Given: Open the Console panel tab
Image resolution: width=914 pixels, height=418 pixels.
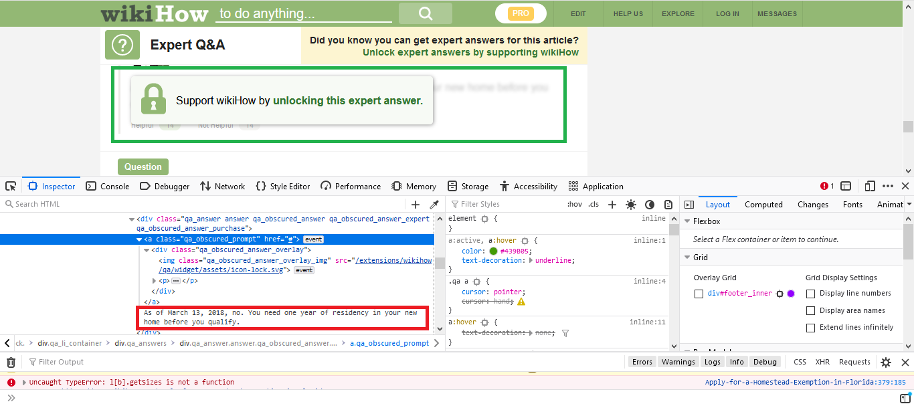Looking at the screenshot, I should tap(108, 186).
